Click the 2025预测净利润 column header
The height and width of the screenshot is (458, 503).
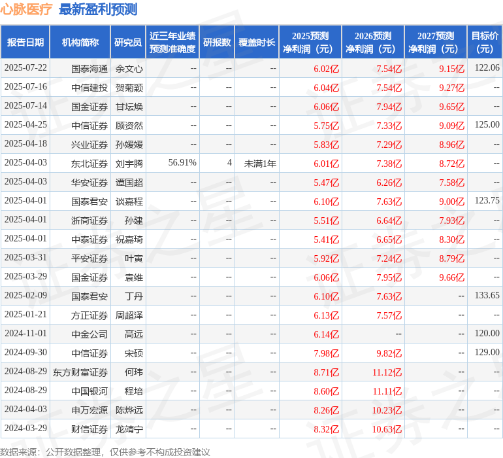coord(310,43)
